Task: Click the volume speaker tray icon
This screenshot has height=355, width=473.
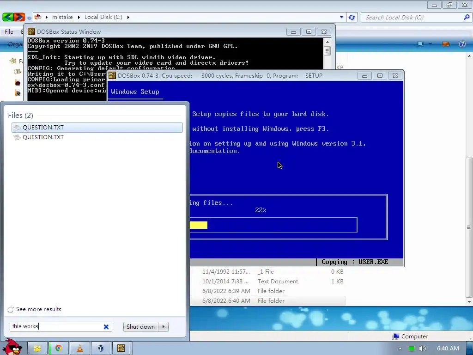Action: point(423,349)
